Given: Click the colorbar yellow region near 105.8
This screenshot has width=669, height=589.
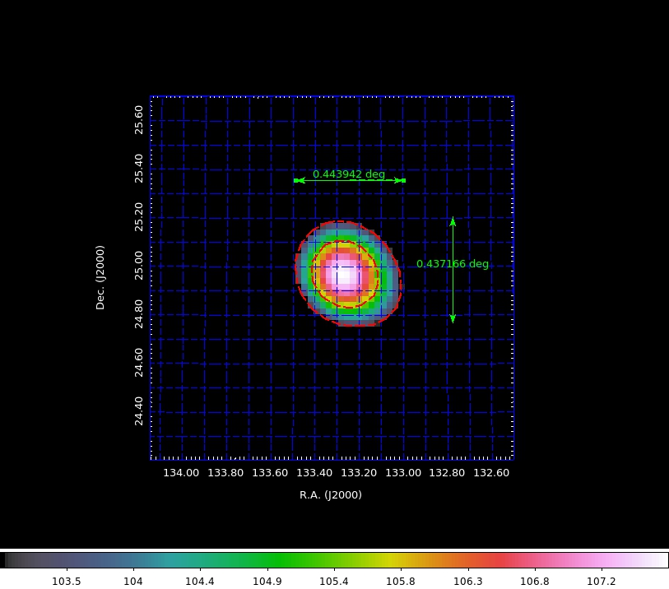Looking at the screenshot, I should pyautogui.click(x=401, y=560).
